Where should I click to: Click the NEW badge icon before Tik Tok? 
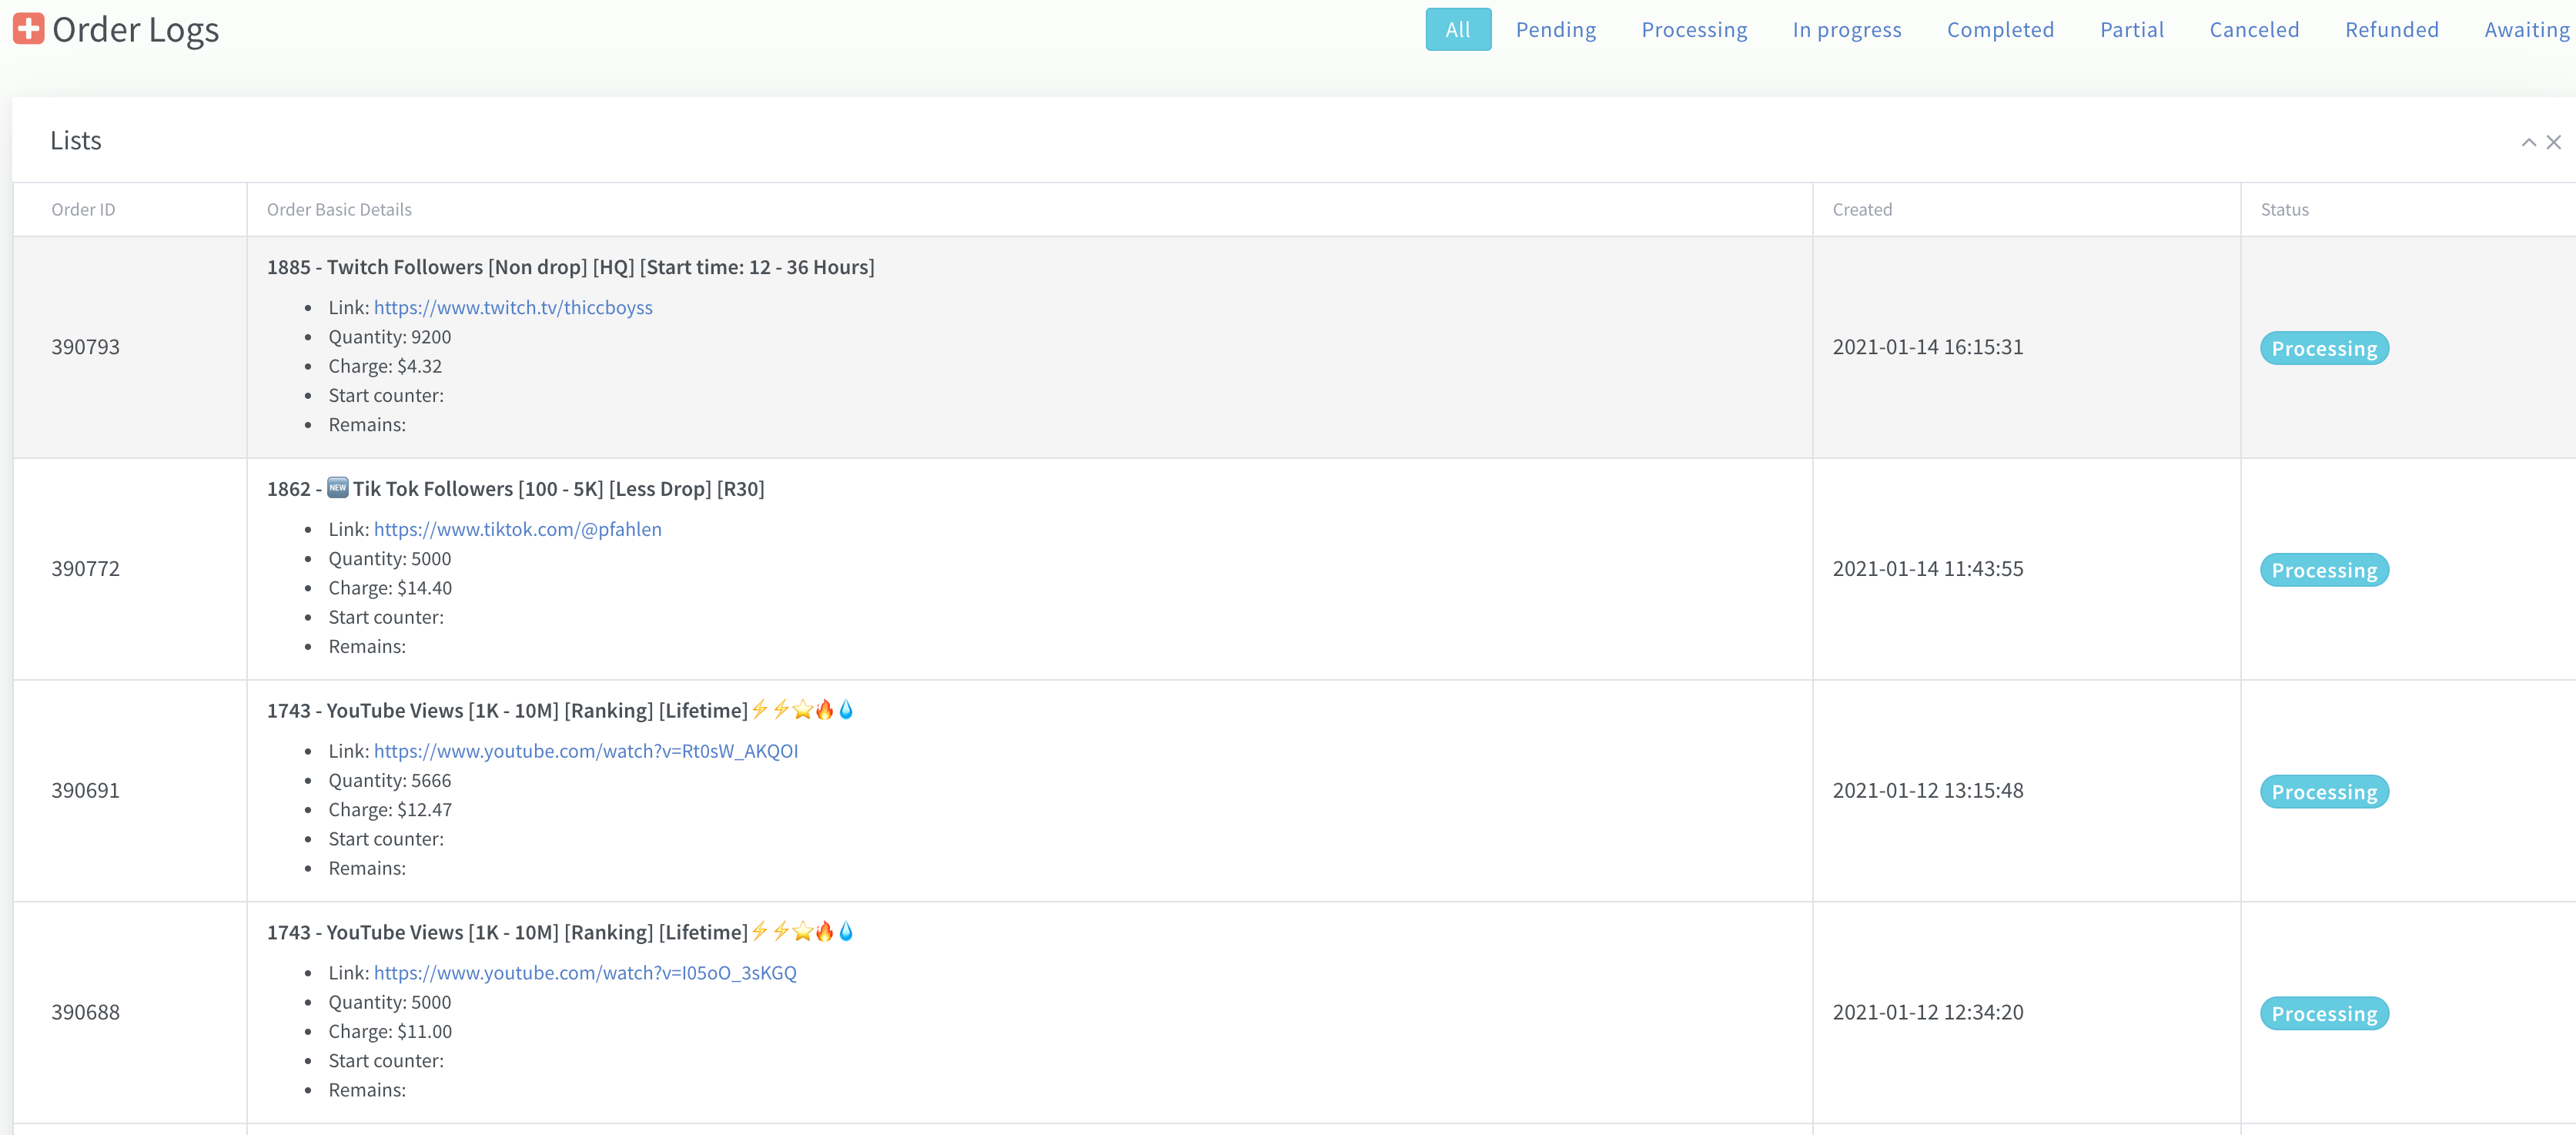point(337,488)
